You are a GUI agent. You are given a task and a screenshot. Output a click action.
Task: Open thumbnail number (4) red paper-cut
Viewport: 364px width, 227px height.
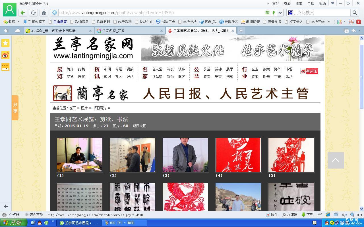click(x=238, y=155)
